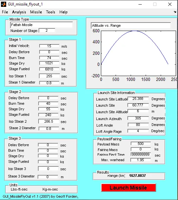Click the Payload Mass input field

[141, 144]
